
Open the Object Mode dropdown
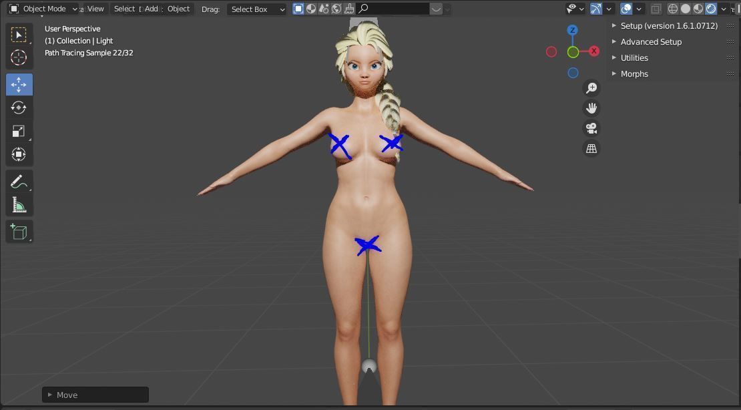tap(43, 9)
